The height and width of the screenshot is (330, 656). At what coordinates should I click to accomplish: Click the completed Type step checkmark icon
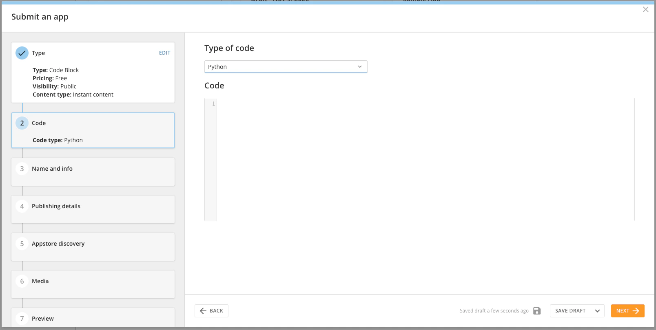[22, 53]
